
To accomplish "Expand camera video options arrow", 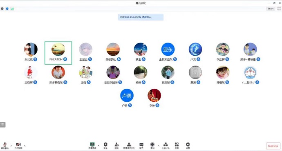I will click(x=25, y=146).
